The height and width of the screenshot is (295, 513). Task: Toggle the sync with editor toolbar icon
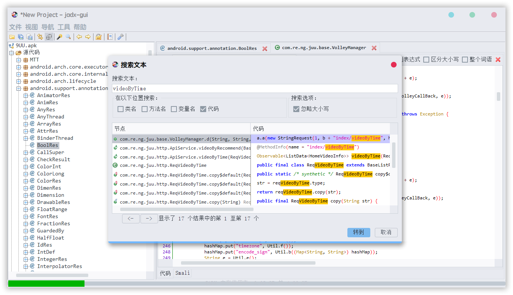(40, 37)
